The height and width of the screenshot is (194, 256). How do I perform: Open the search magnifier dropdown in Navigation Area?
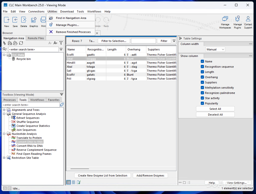(5, 49)
